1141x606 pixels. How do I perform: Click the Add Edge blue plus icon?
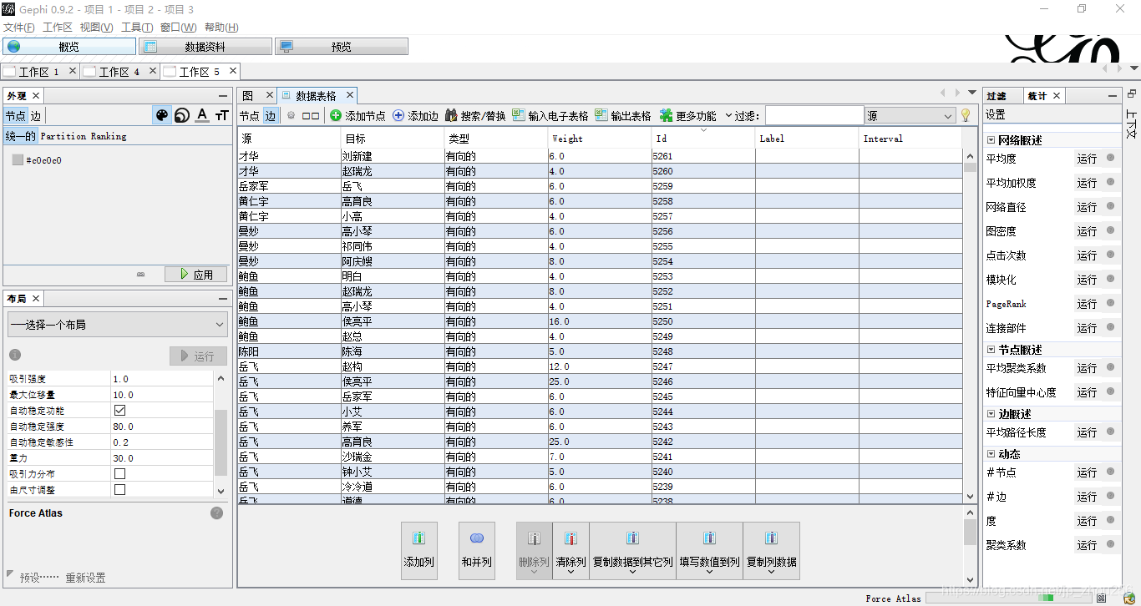(398, 116)
